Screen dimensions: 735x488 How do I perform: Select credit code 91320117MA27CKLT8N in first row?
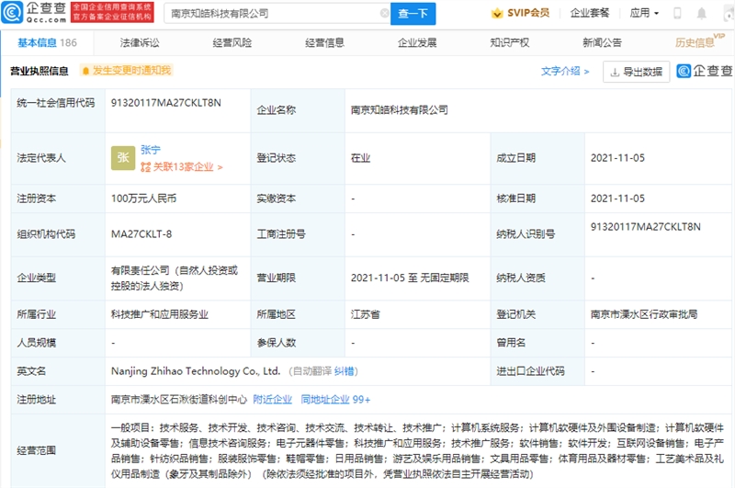coord(166,103)
